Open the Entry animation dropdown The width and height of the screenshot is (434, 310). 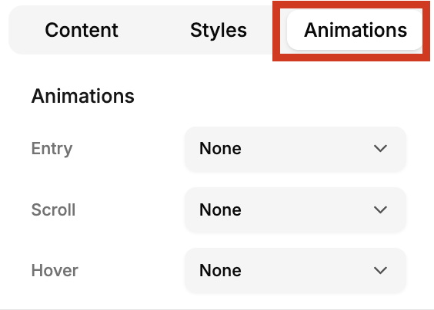click(x=295, y=149)
